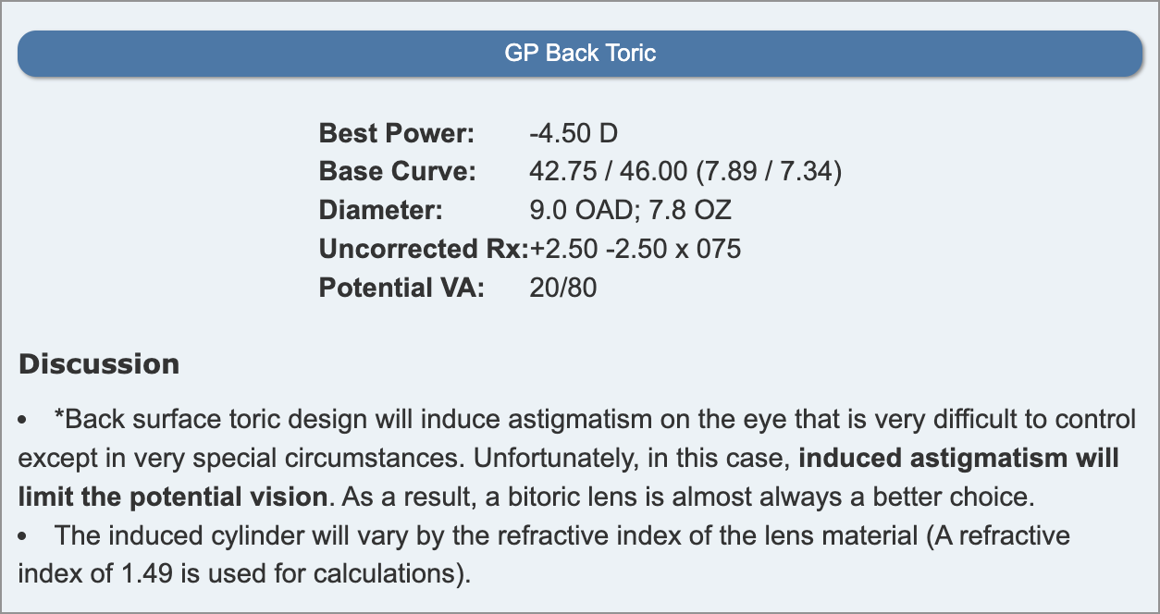Click the Diameter label

(381, 211)
